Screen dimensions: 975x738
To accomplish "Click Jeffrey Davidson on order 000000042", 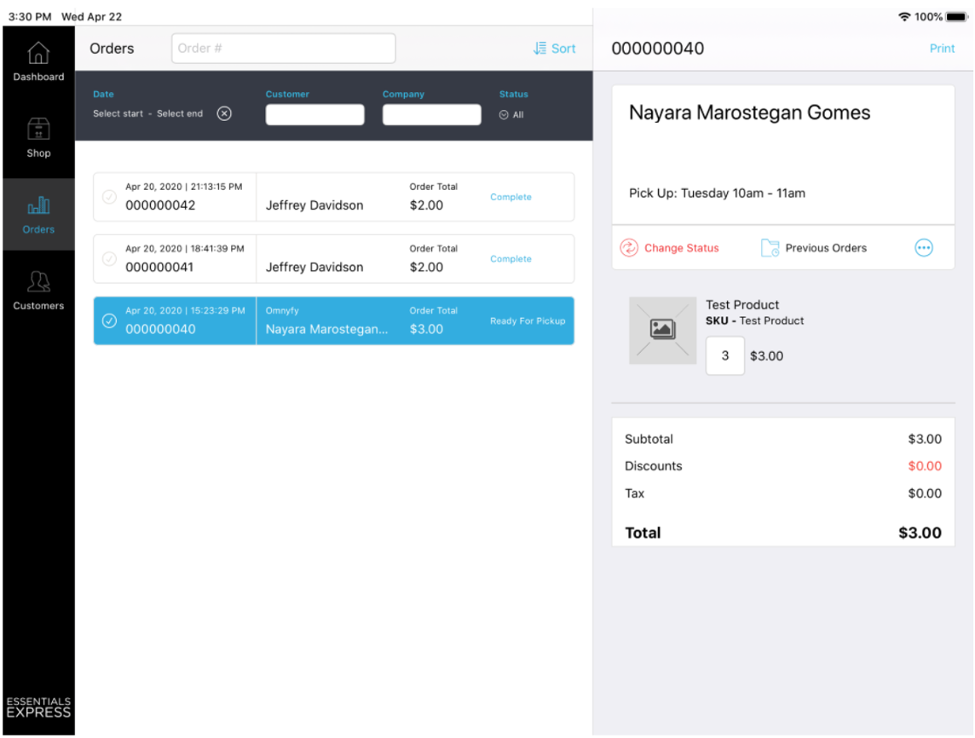I will [314, 205].
